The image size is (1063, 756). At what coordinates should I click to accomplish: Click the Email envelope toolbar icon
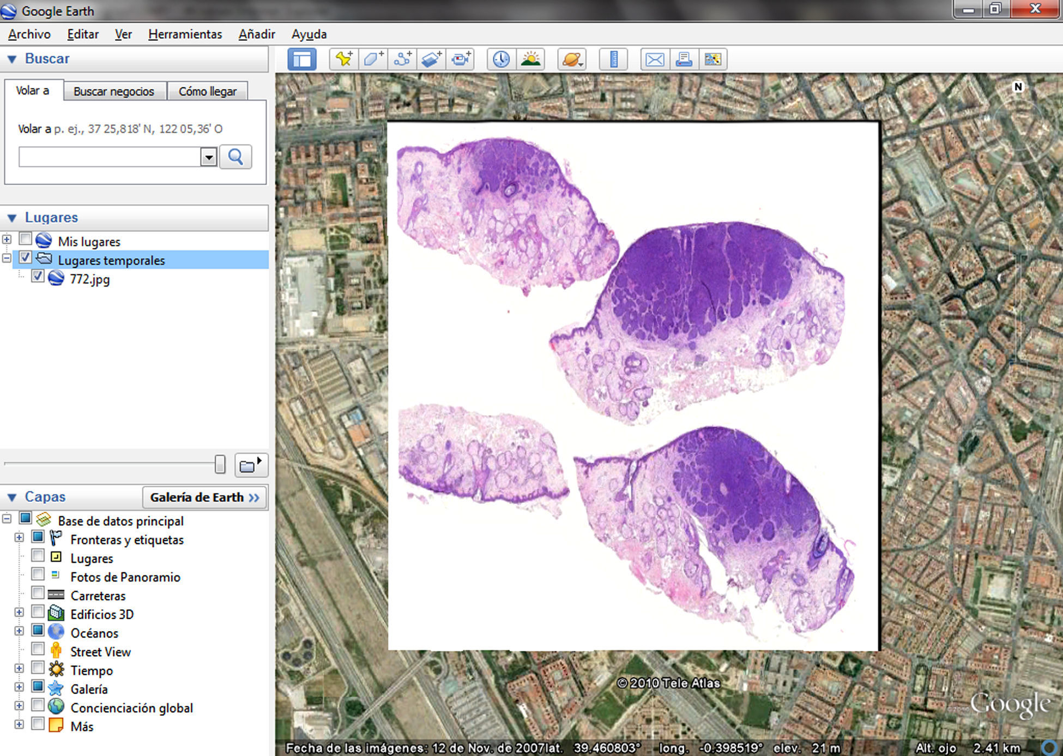[x=654, y=59]
